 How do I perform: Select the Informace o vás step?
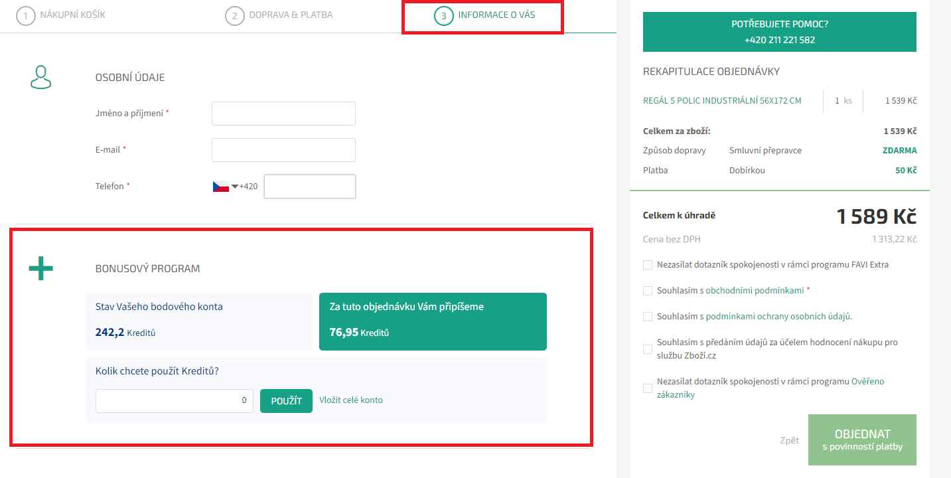(484, 15)
